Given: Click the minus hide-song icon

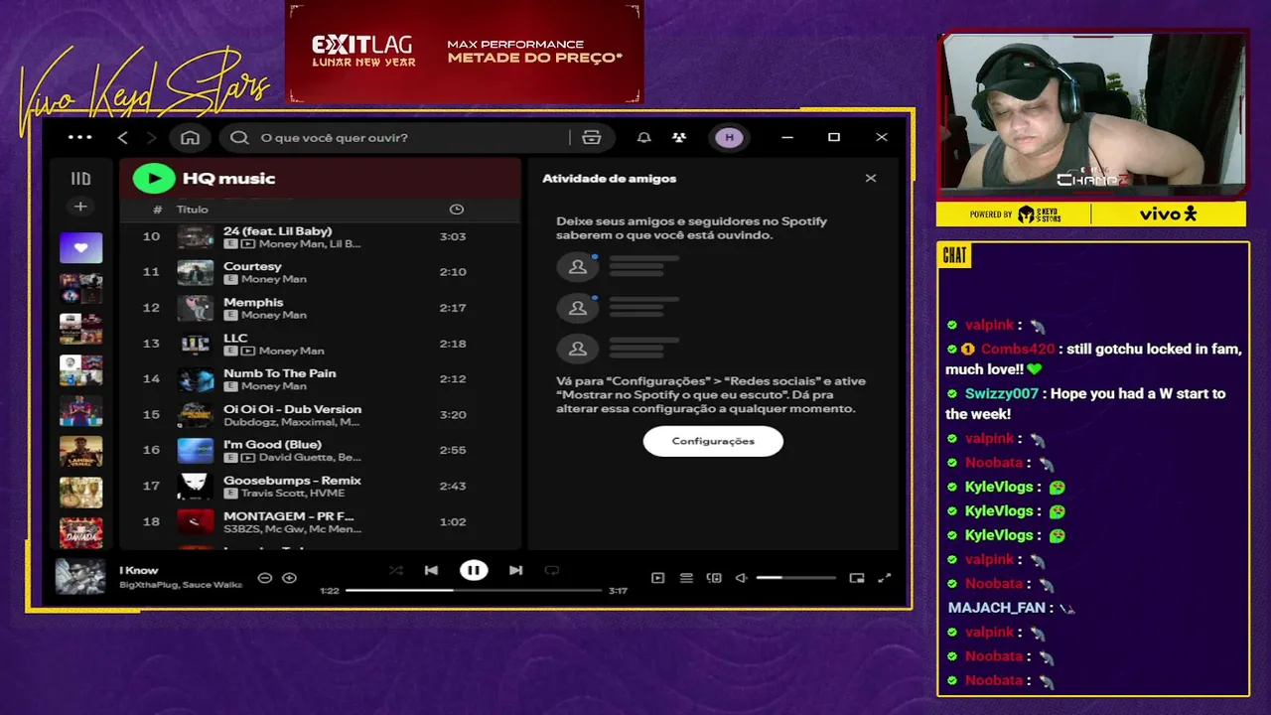Looking at the screenshot, I should 264,578.
